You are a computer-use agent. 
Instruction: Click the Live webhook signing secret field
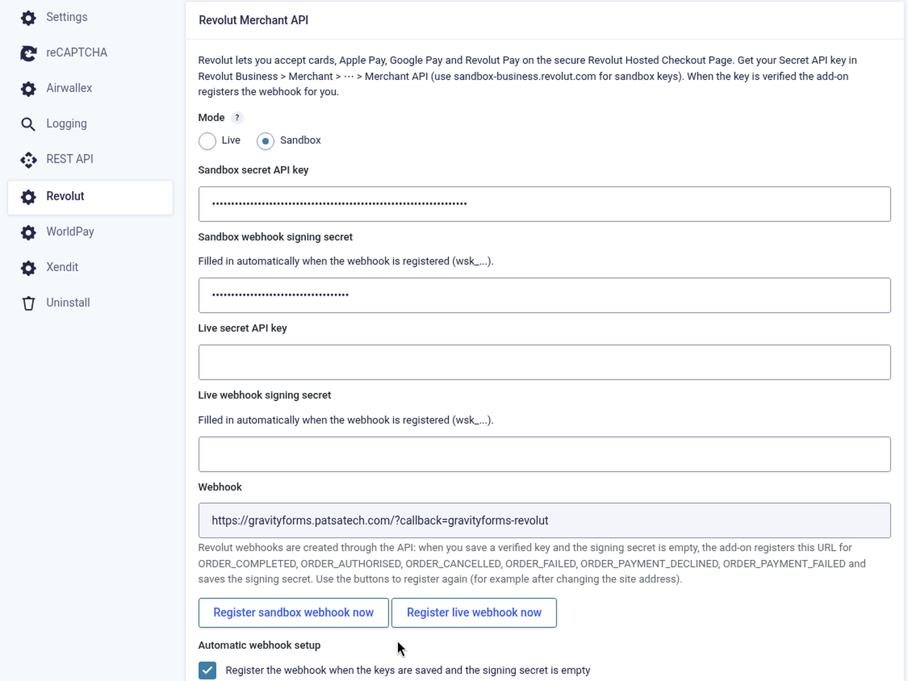[544, 455]
